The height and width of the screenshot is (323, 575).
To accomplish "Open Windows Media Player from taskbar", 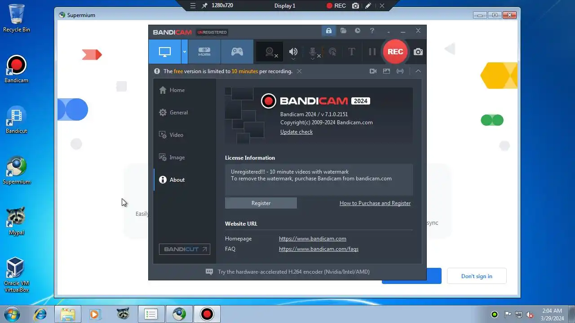I will coord(95,314).
